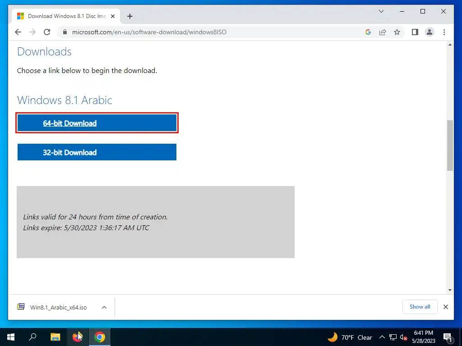Reload the current page

(x=47, y=32)
